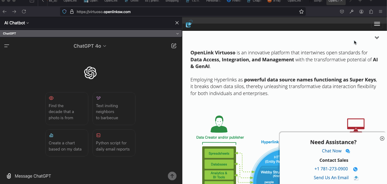This screenshot has width=387, height=184.
Task: Close the active OpenLink tab
Action: [341, 1]
